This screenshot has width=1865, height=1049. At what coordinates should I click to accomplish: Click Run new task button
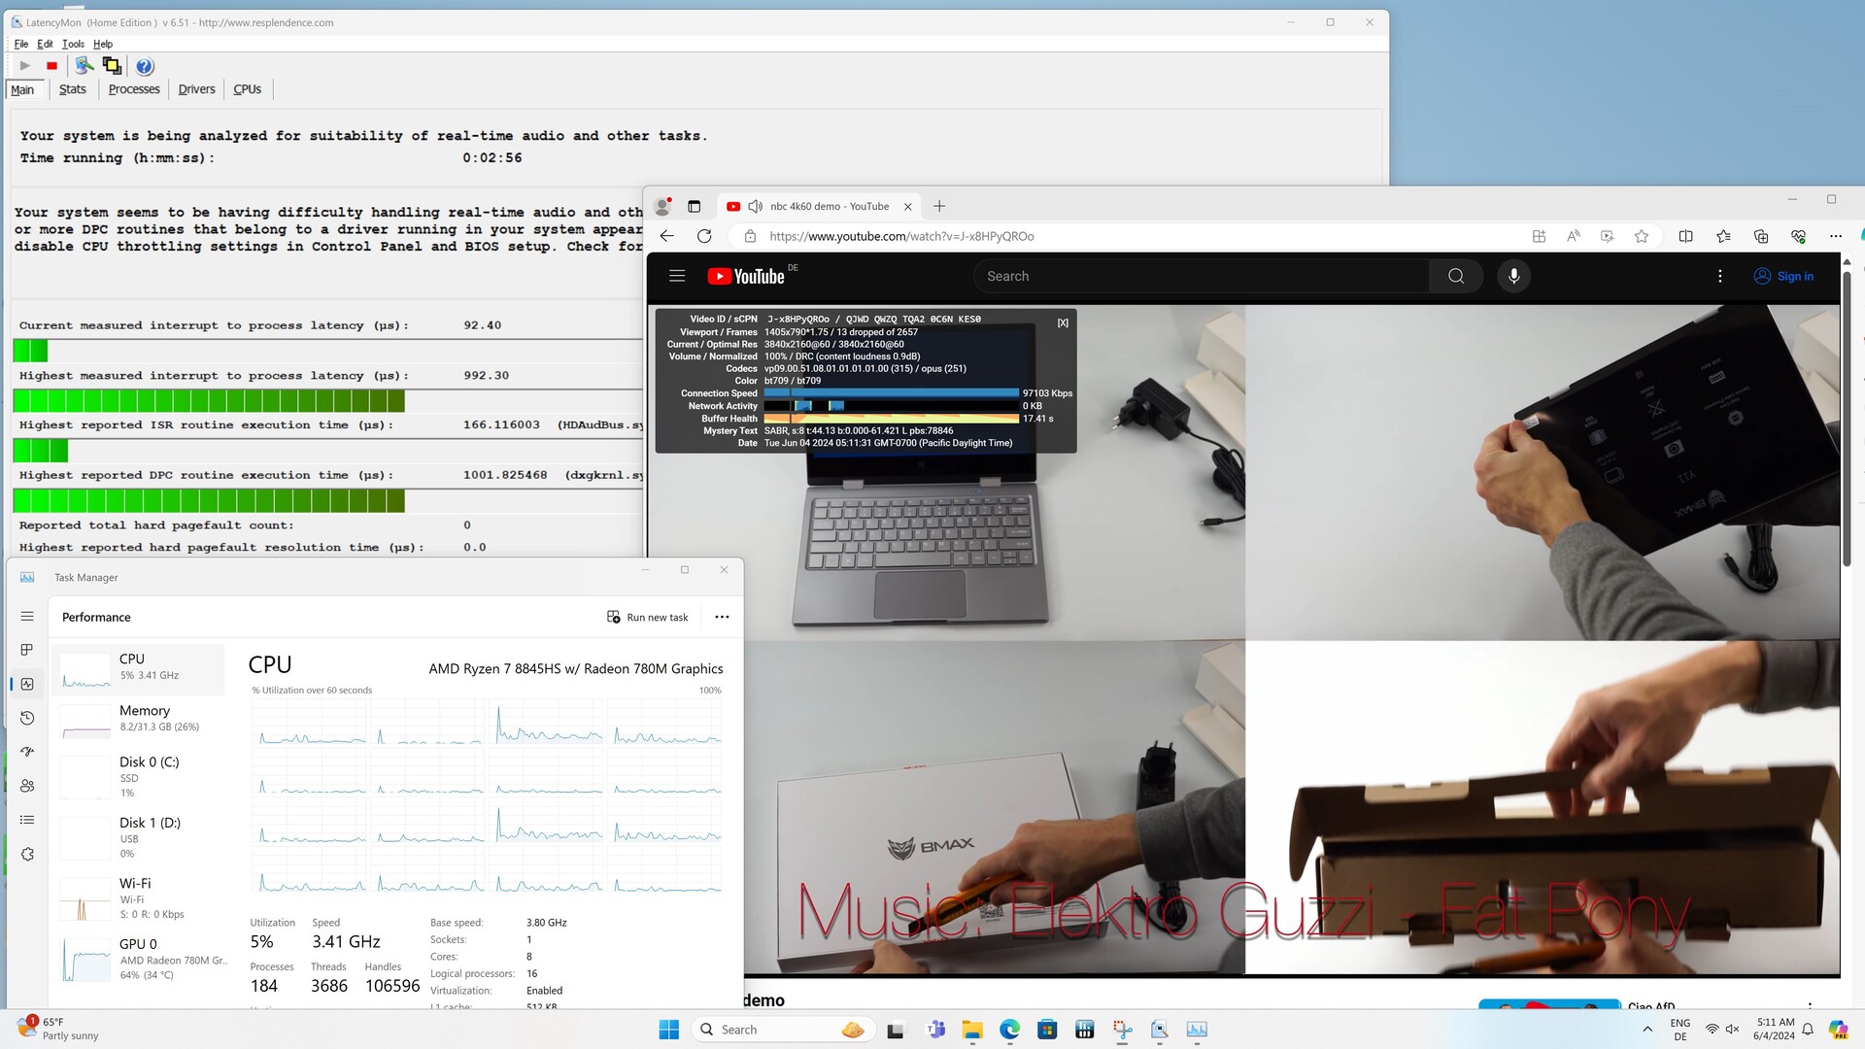647,617
